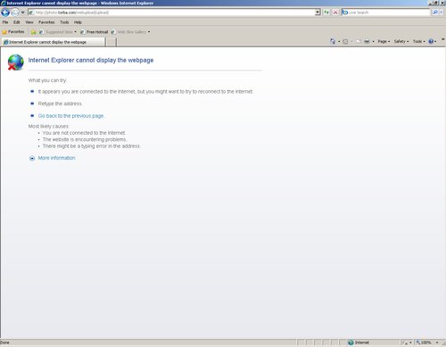Open the Safety command bar menu
446x347 pixels.
click(401, 41)
